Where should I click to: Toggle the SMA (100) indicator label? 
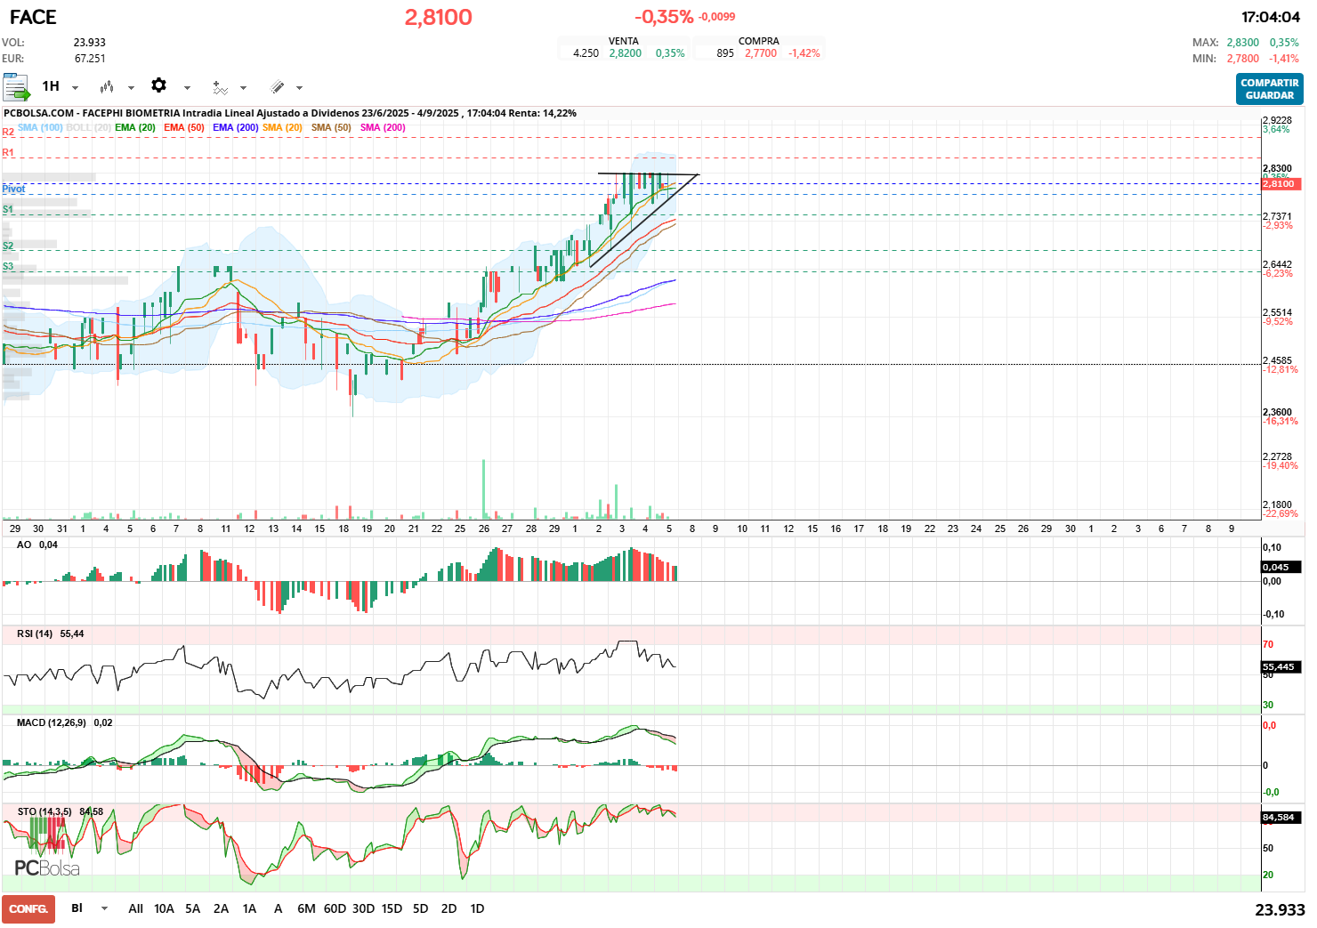tap(40, 127)
